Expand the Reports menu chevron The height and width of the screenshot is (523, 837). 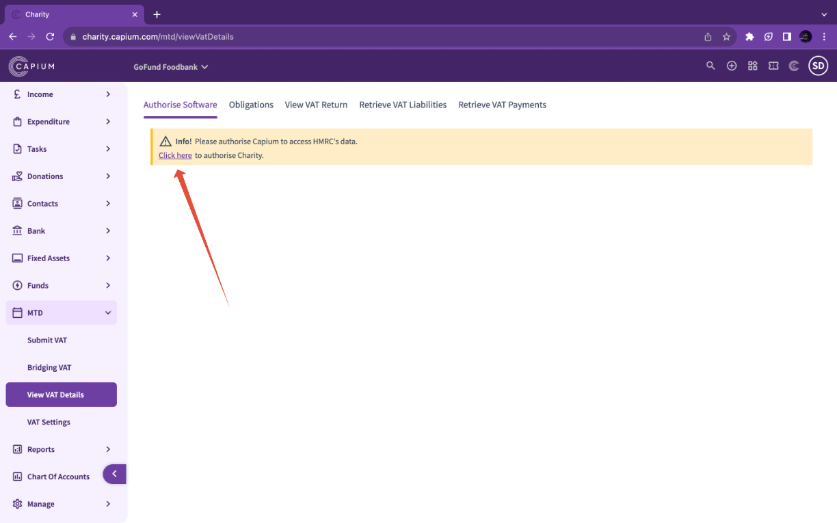(108, 449)
